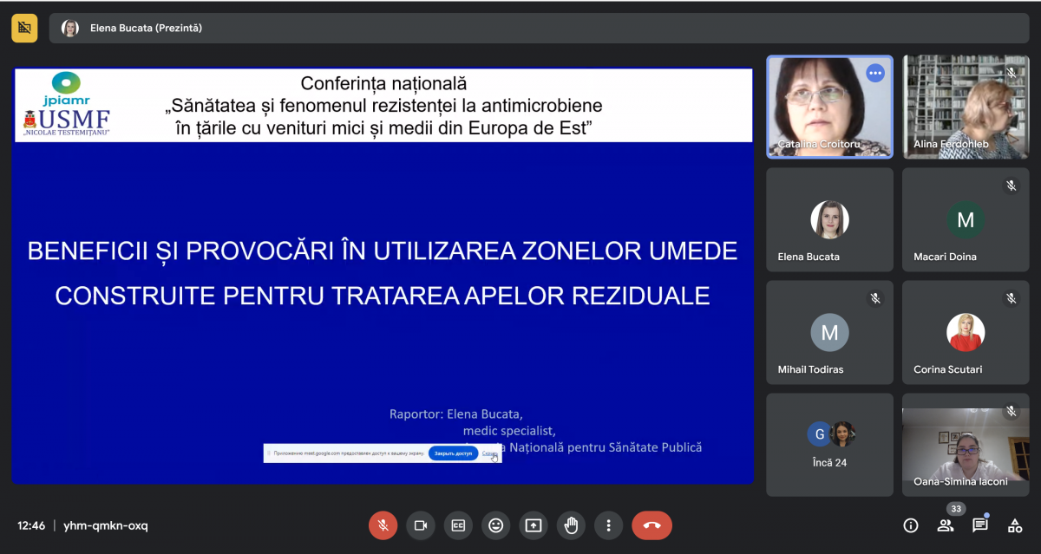
Task: Turn on closed captions
Action: pyautogui.click(x=458, y=525)
